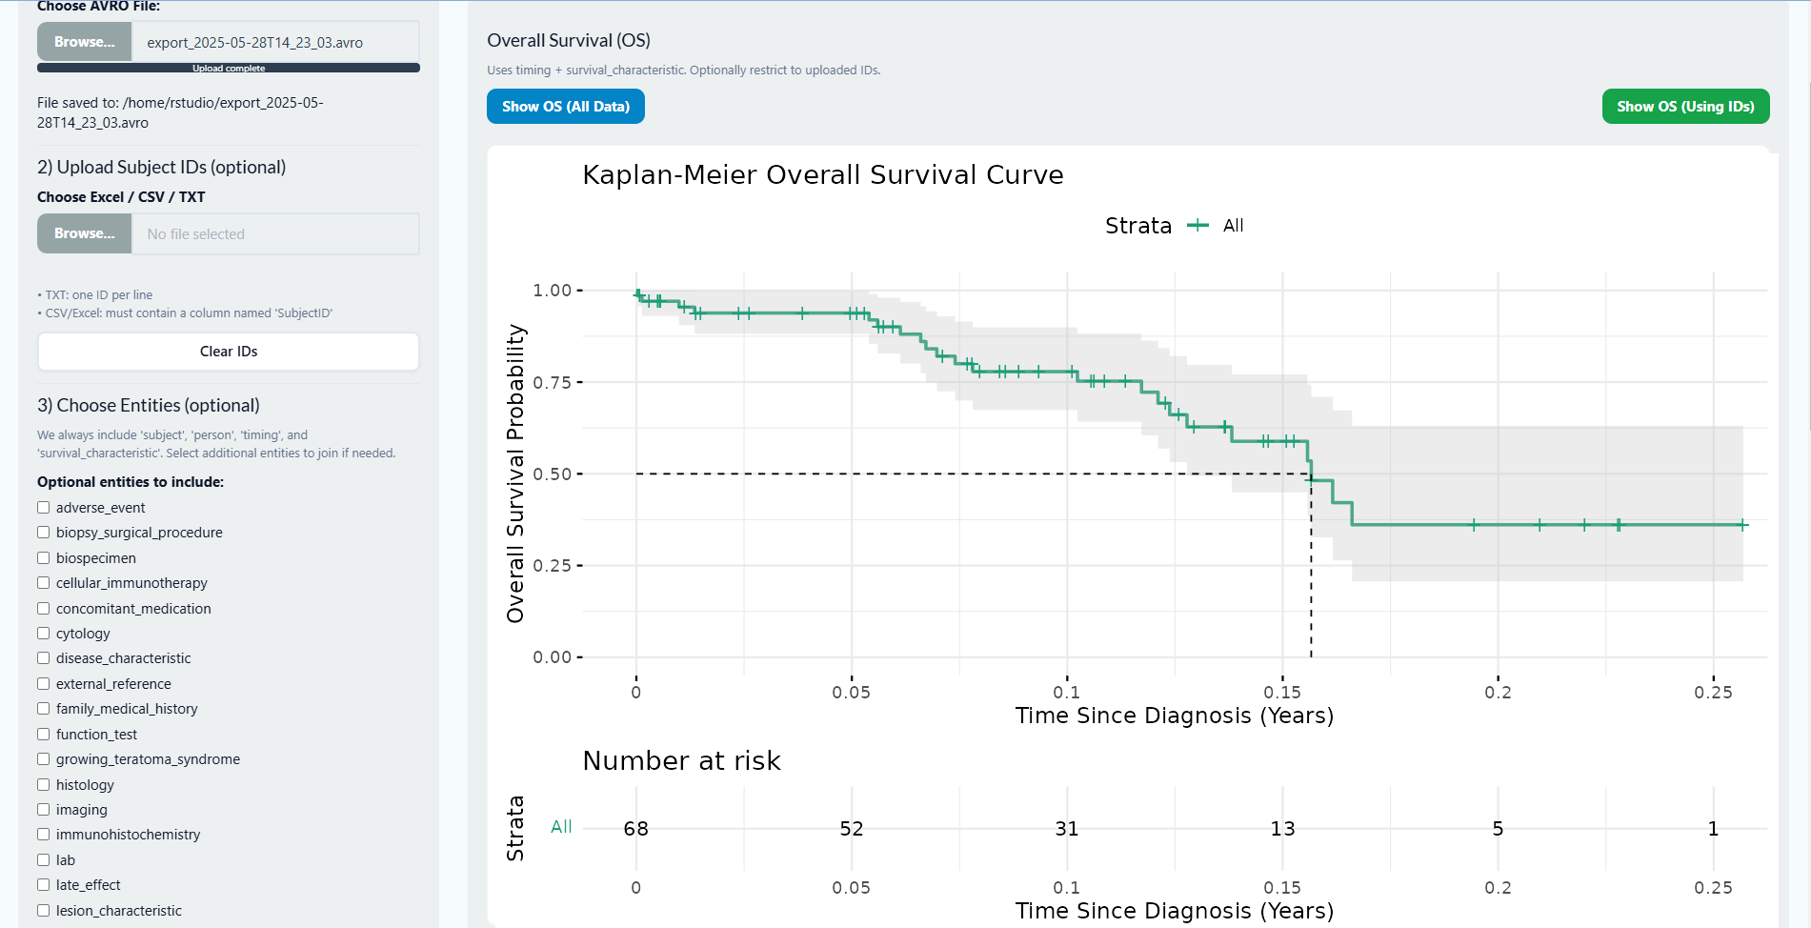Image resolution: width=1811 pixels, height=928 pixels.
Task: Enable the imaging checkbox
Action: pyautogui.click(x=44, y=810)
